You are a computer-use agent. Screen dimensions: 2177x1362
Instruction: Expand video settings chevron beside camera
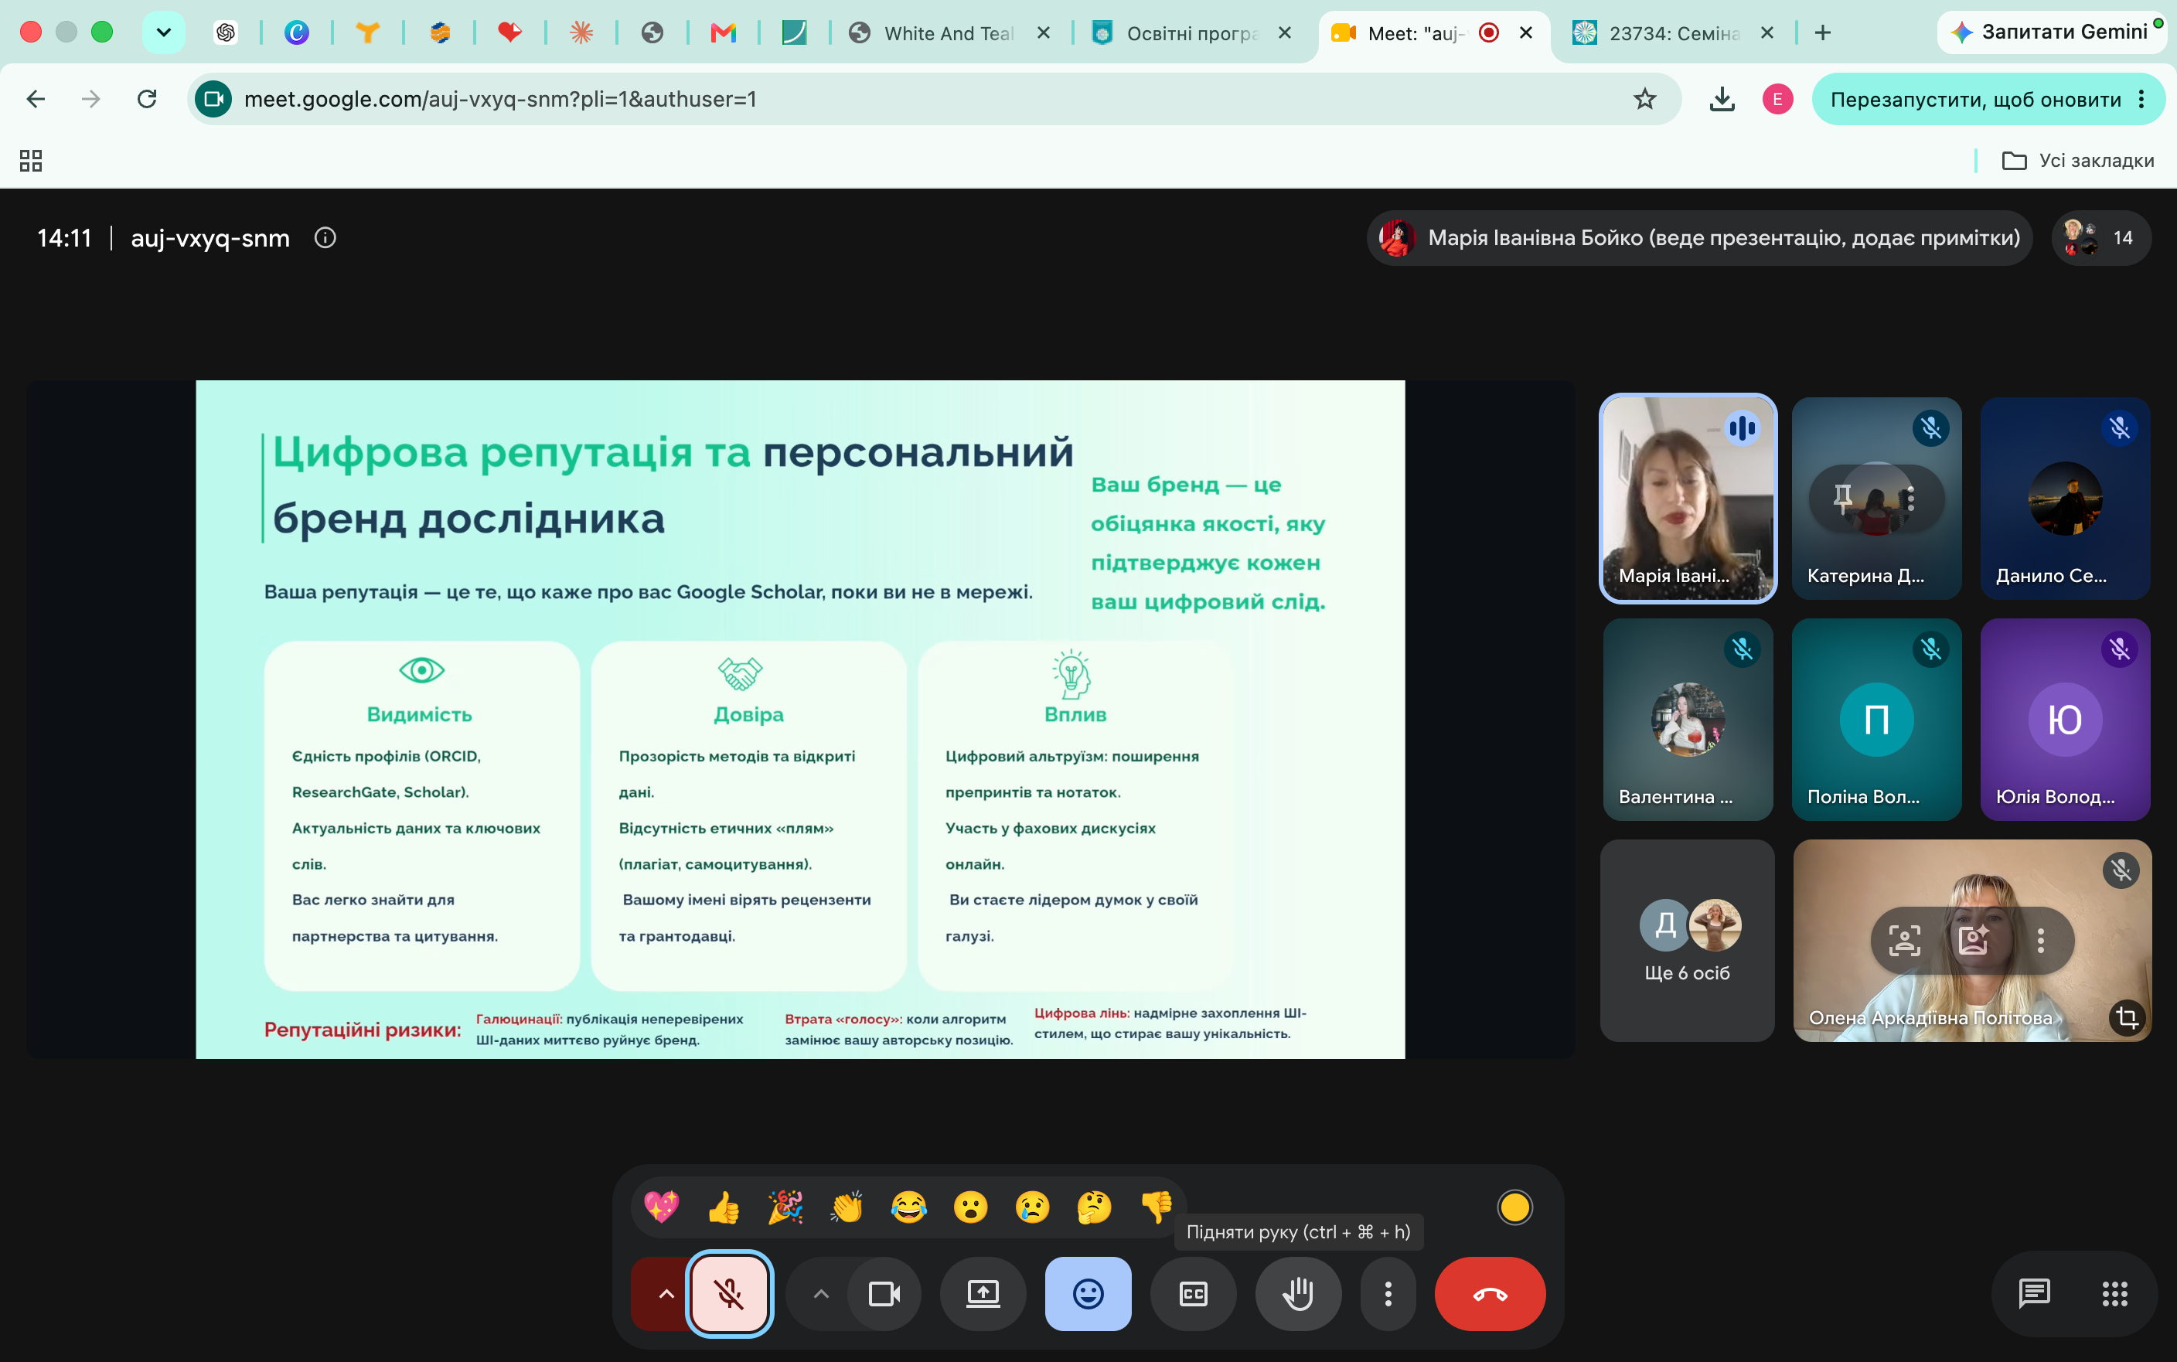pyautogui.click(x=820, y=1293)
